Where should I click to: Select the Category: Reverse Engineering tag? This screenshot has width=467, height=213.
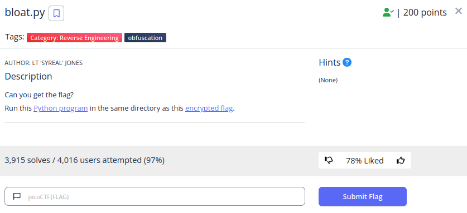pos(74,38)
